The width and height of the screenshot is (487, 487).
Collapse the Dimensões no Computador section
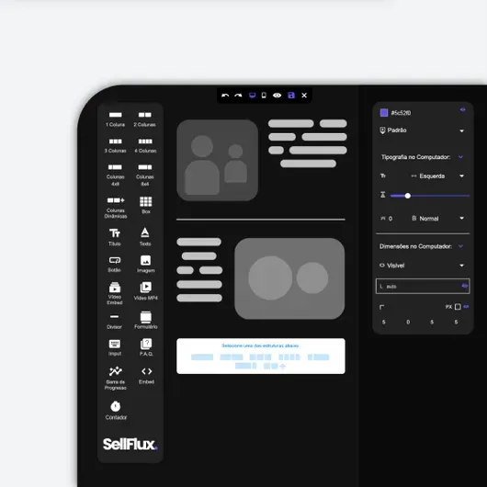coord(460,246)
